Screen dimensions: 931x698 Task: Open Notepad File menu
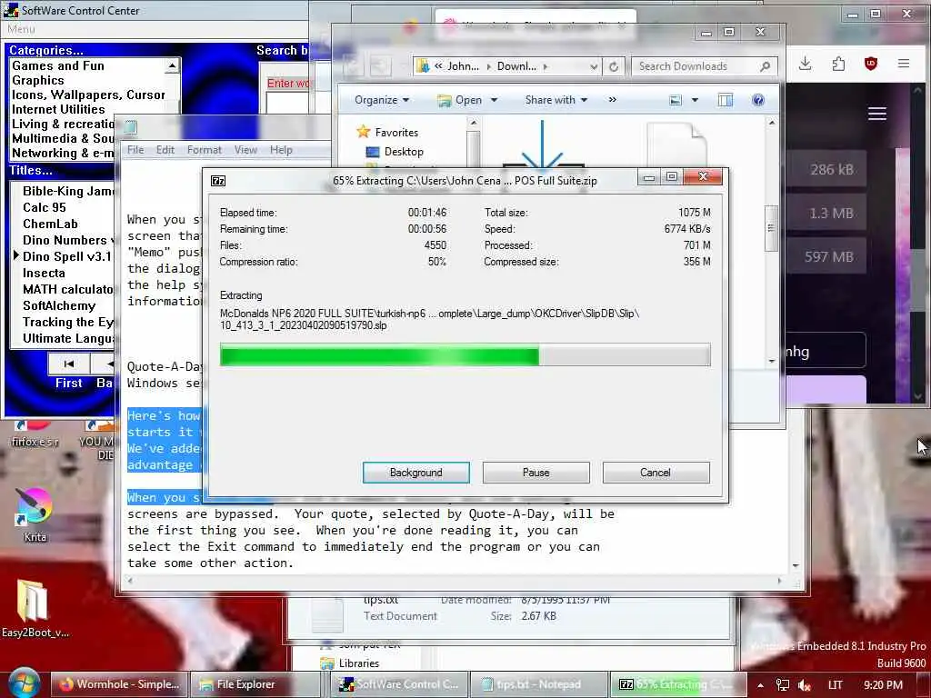coord(135,150)
